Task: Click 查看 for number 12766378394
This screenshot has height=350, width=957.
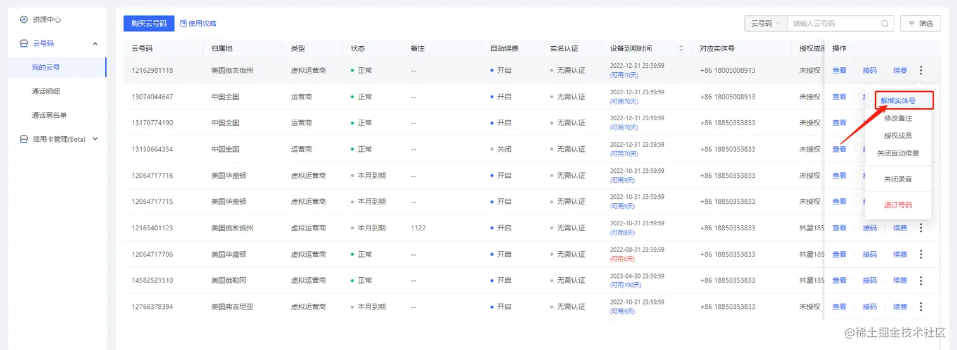Action: click(839, 307)
